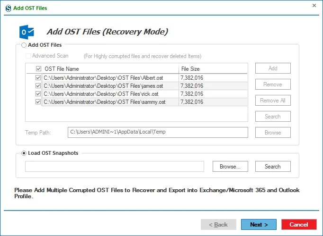Click the File Size column header
The width and height of the screenshot is (323, 236).
[190, 69]
